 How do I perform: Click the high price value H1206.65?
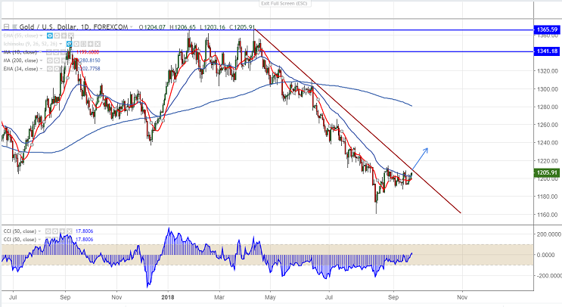pos(183,27)
